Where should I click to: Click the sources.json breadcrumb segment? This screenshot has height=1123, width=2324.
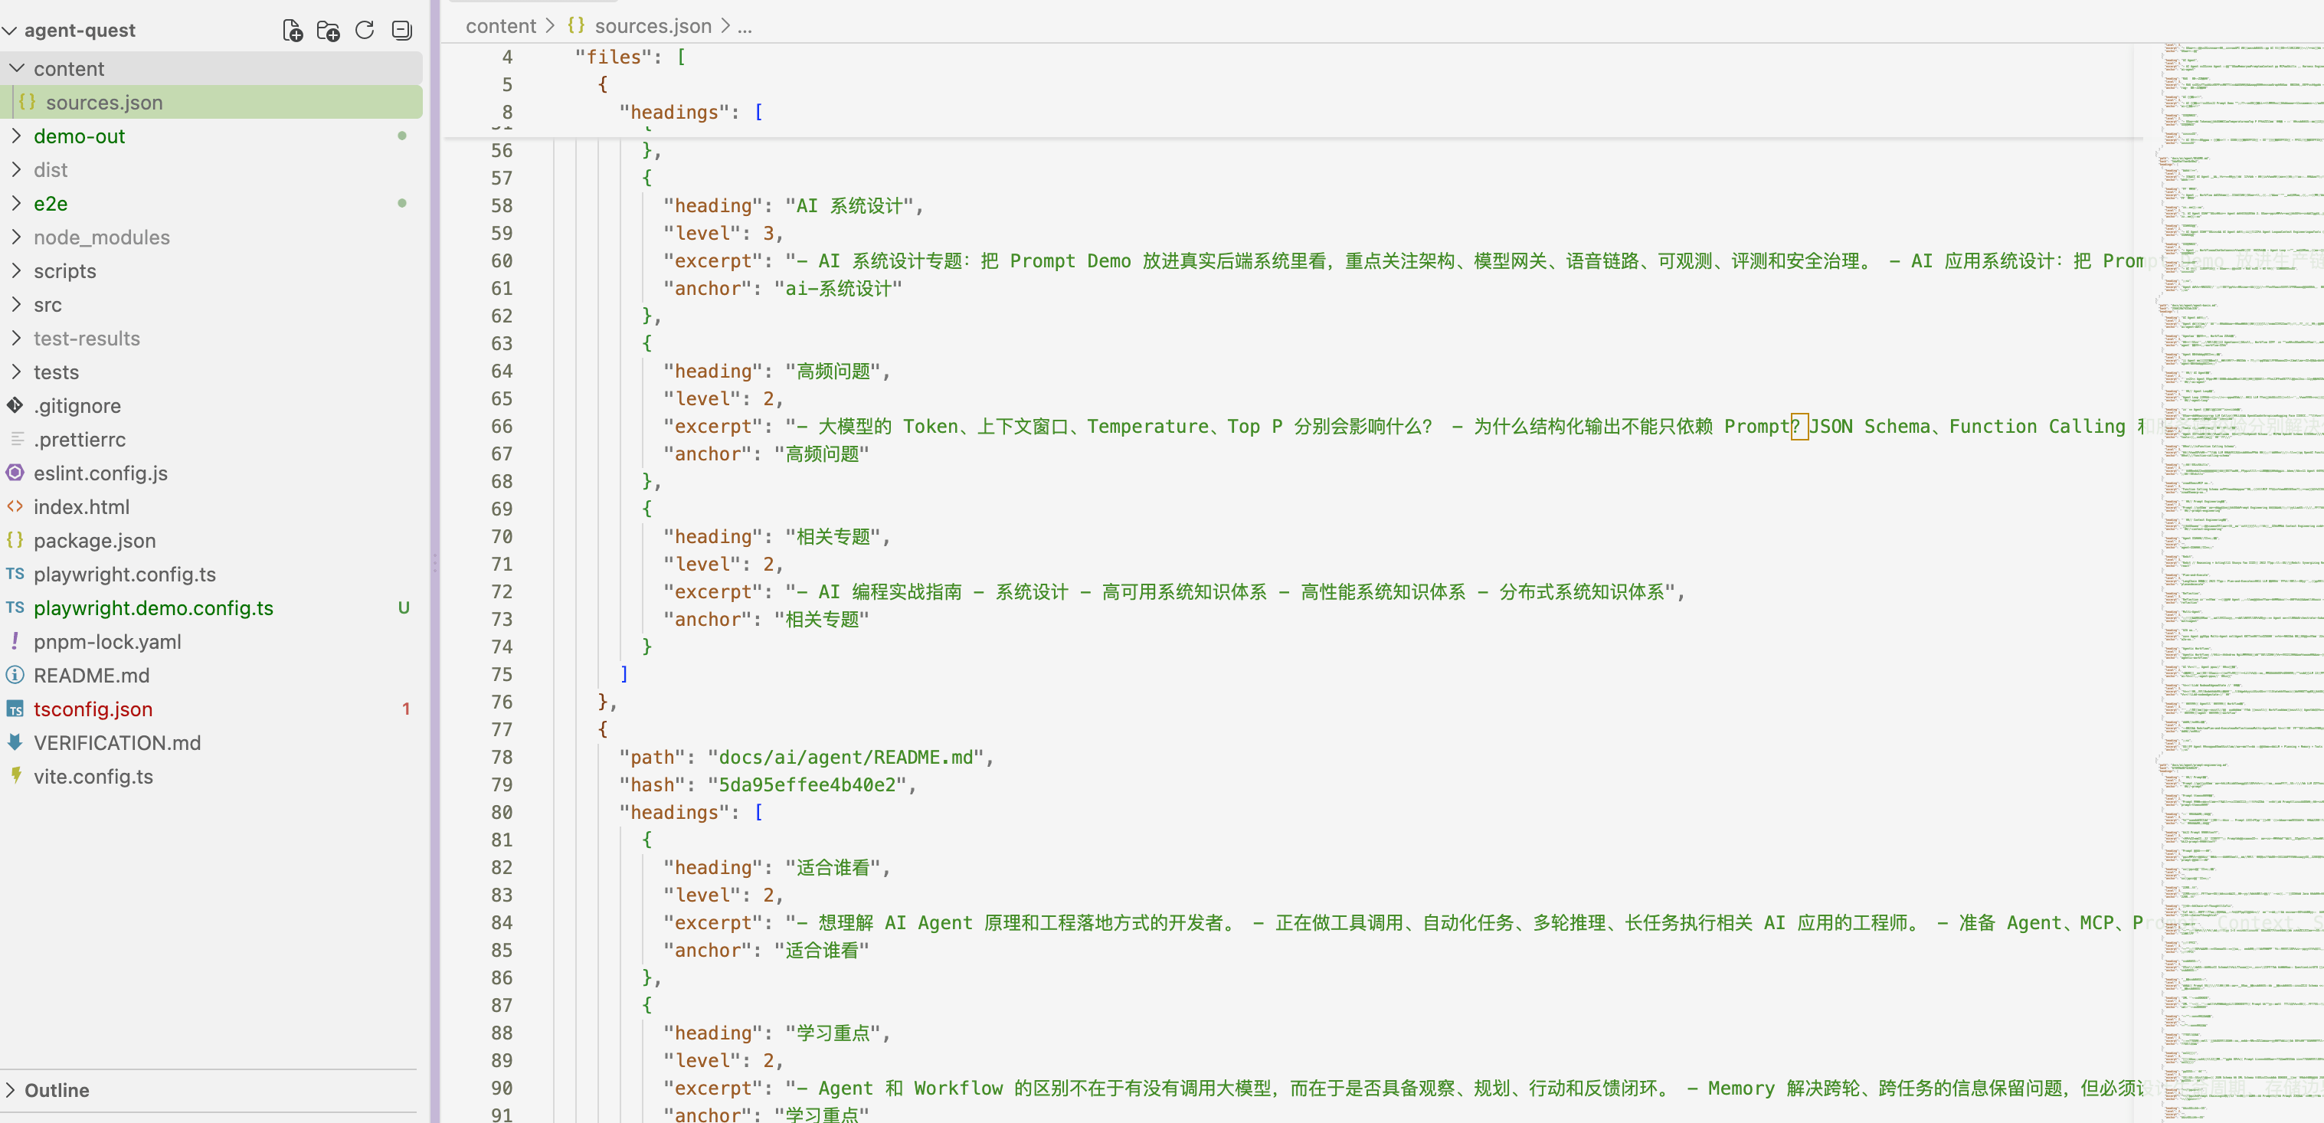click(x=653, y=25)
